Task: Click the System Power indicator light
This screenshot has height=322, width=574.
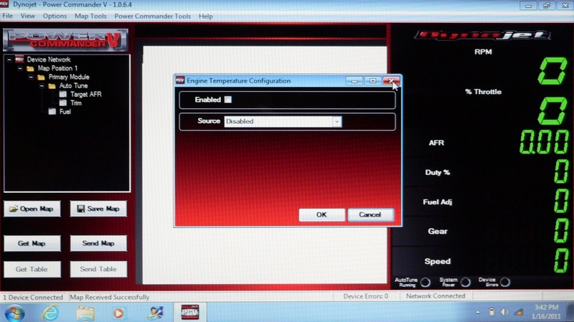Action: click(x=465, y=282)
